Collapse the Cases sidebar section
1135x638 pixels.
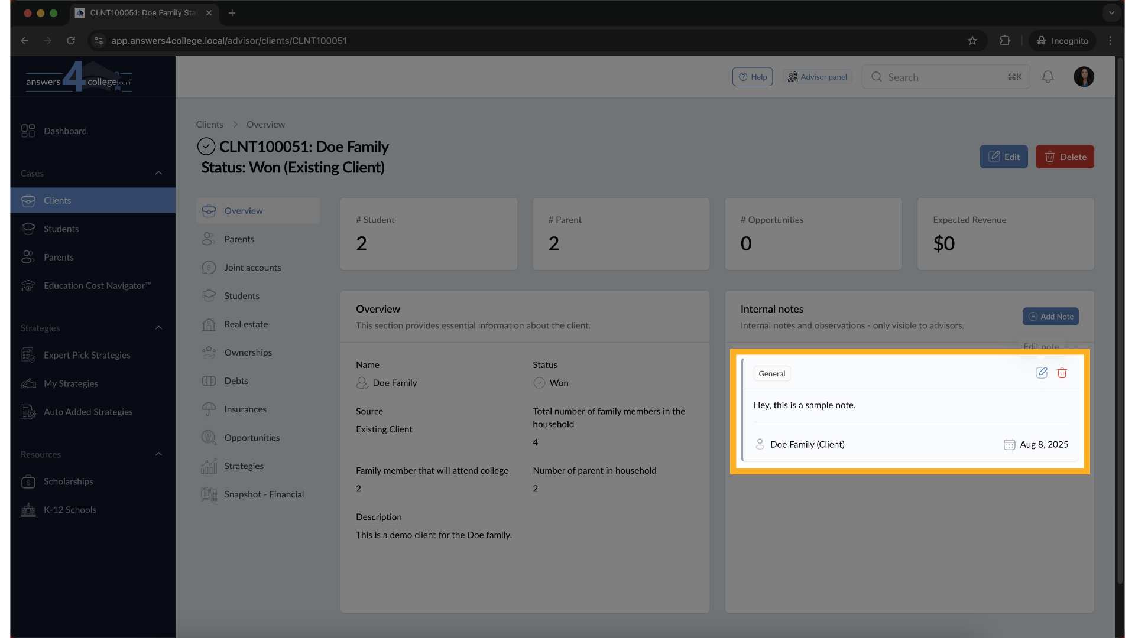pyautogui.click(x=158, y=173)
